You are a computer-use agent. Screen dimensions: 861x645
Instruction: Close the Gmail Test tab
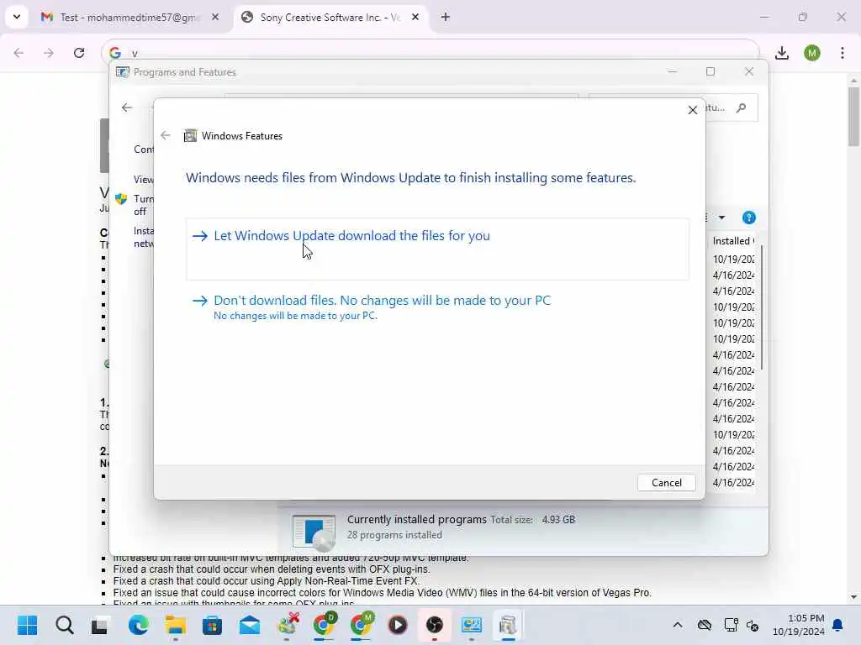point(215,17)
